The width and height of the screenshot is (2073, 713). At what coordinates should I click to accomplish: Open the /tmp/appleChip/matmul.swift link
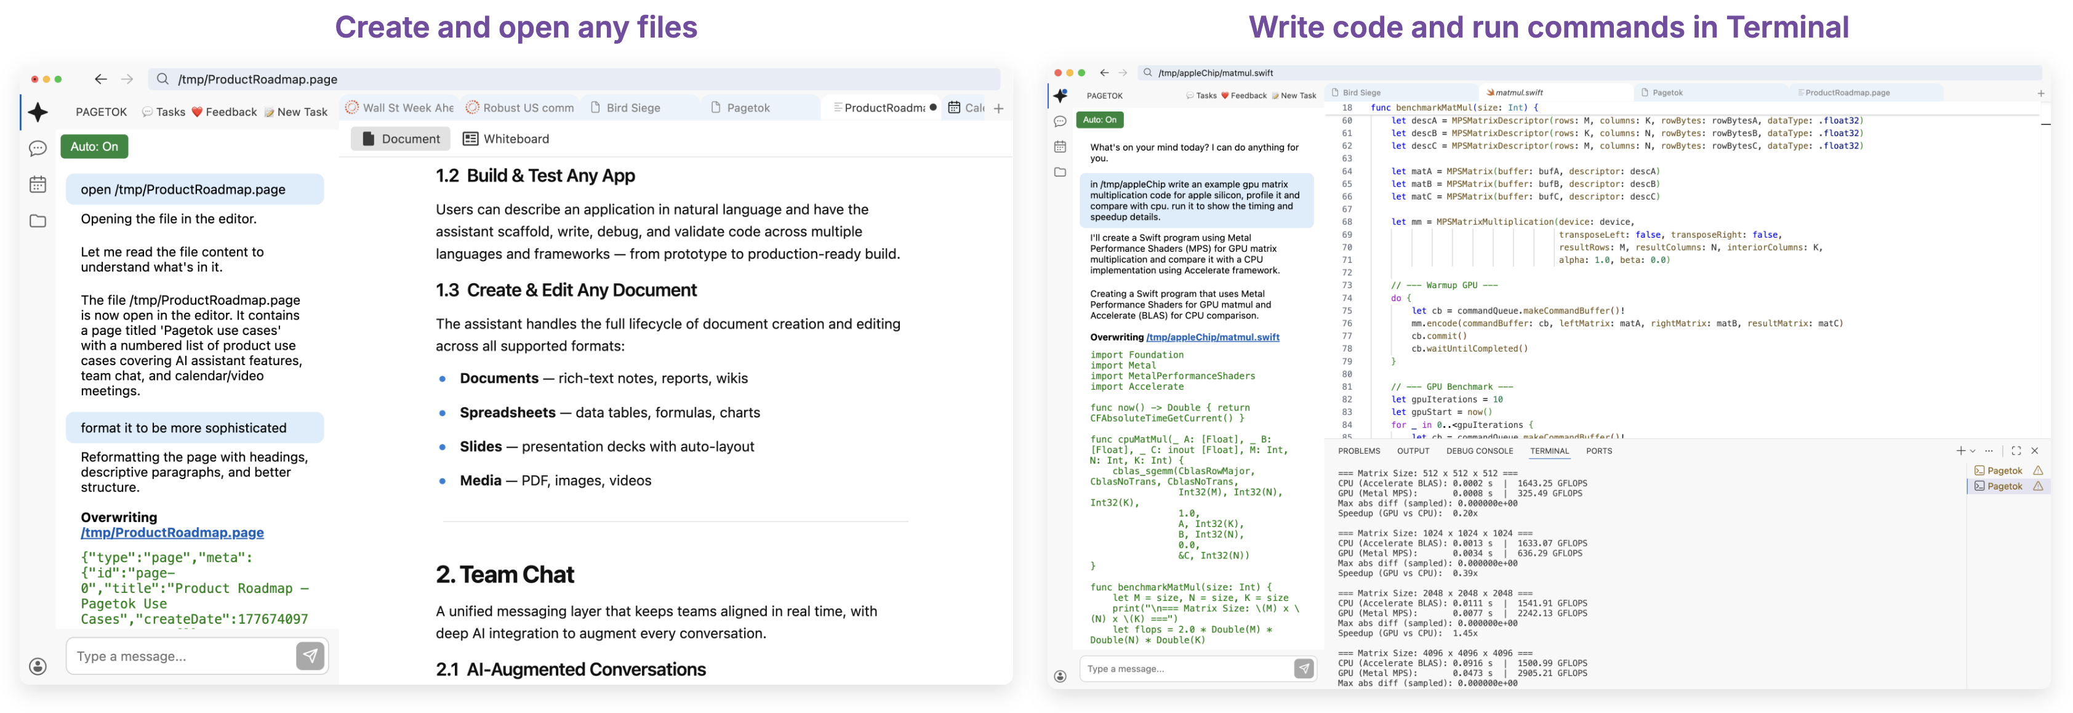pyautogui.click(x=1213, y=337)
